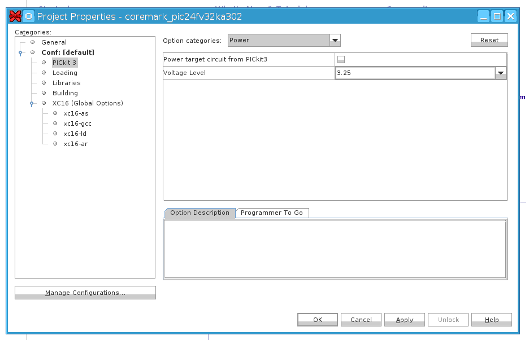This screenshot has height=340, width=529.
Task: Open Manage Configurations dialog
Action: 85,293
